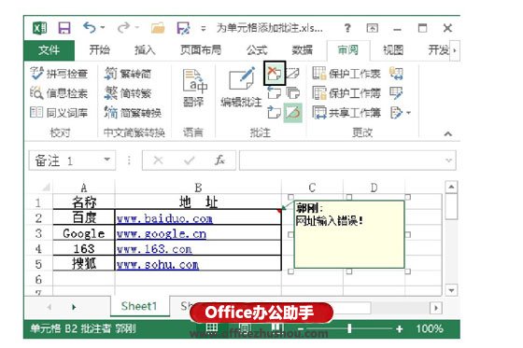Select column B header
This screenshot has width=523, height=348.
tap(198, 188)
